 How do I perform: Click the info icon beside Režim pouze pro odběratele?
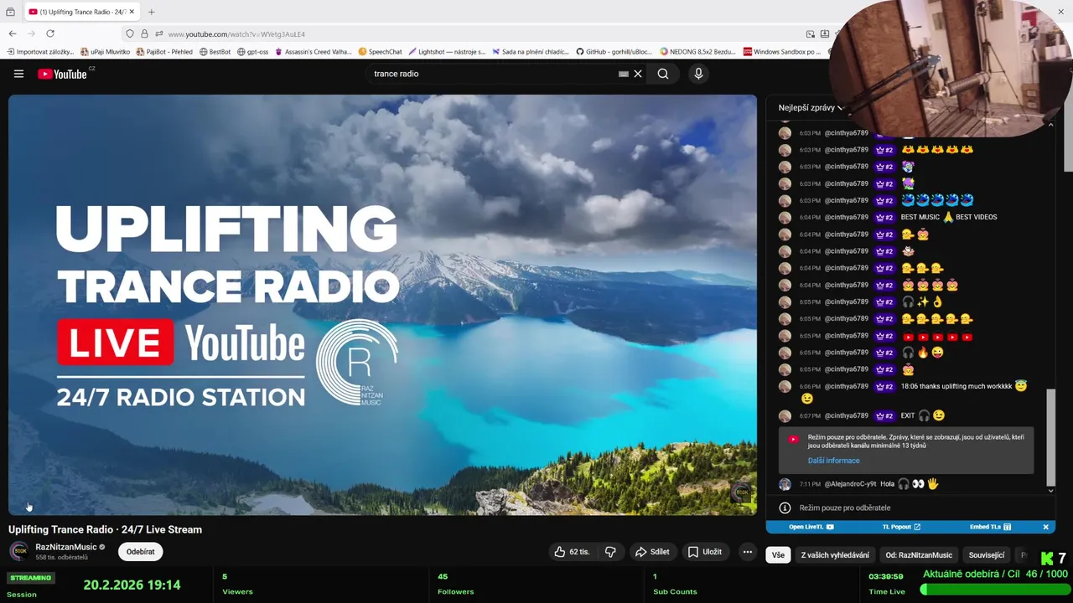pos(785,508)
